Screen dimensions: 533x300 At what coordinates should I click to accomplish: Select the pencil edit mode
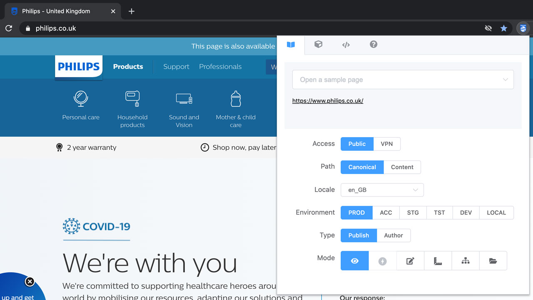[x=410, y=261]
